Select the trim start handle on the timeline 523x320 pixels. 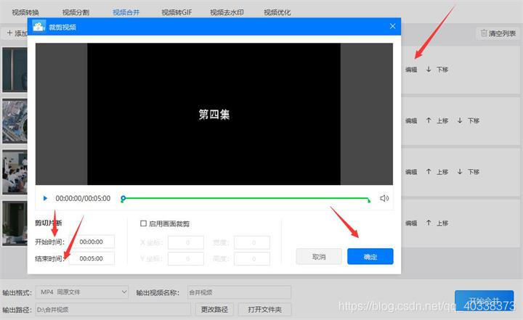(x=123, y=199)
